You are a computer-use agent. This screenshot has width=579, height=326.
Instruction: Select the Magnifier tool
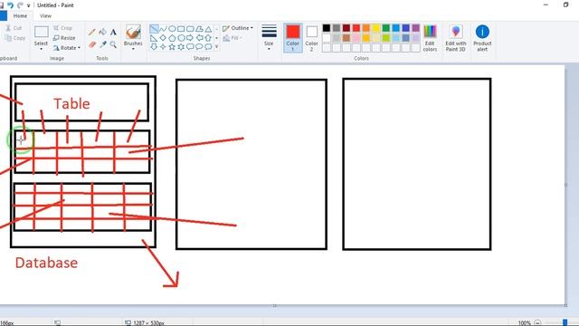click(x=113, y=44)
